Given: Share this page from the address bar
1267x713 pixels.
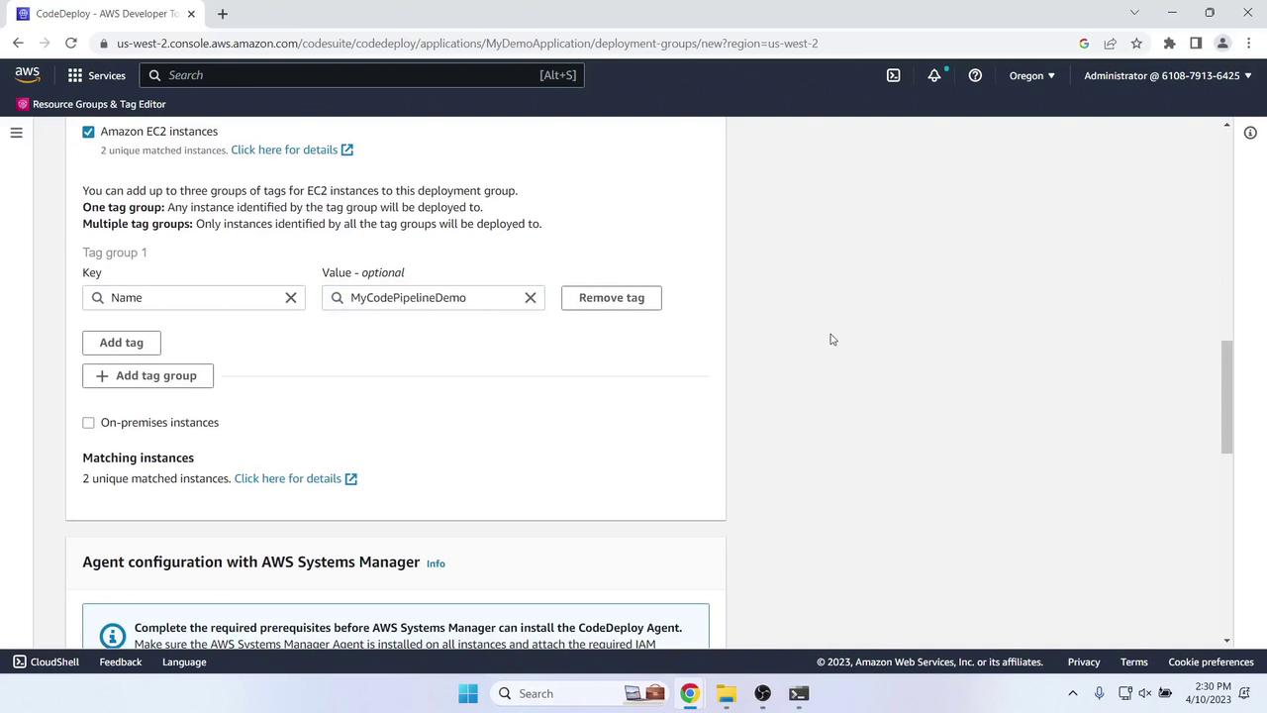Looking at the screenshot, I should (1110, 44).
